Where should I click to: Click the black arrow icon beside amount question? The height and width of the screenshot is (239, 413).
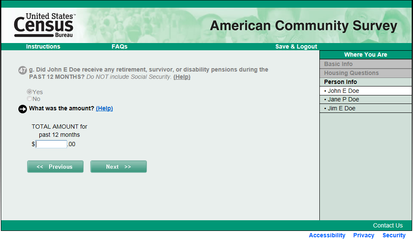coord(23,109)
